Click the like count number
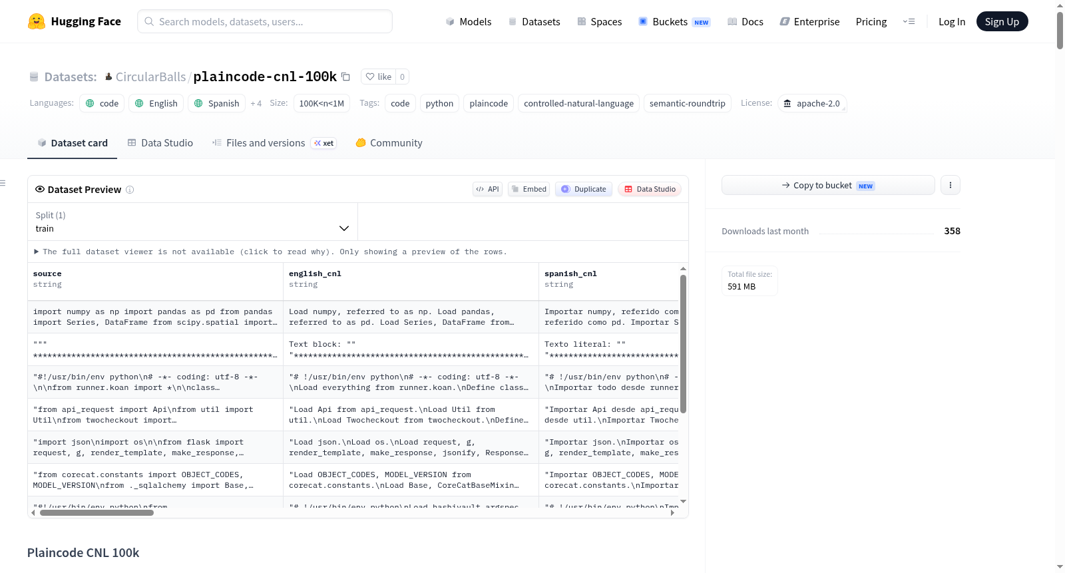 [x=402, y=77]
